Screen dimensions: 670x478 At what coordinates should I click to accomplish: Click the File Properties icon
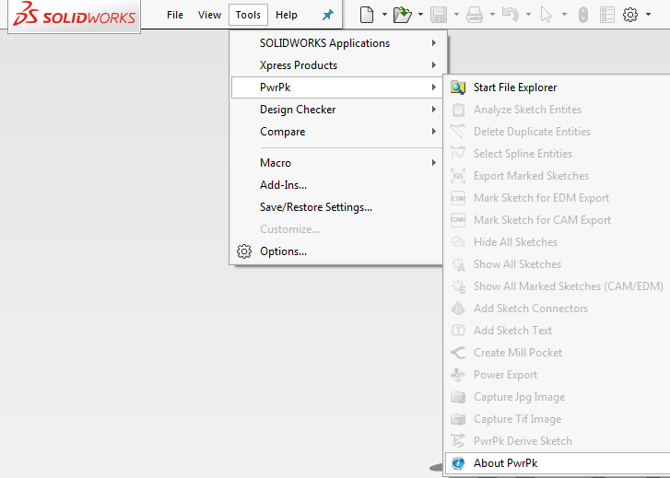click(607, 15)
